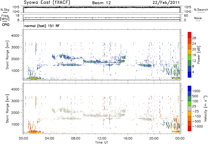The height and width of the screenshot is (144, 208).
Task: Click the velocity panel 'Slant Range [km]' label
Action: [x=7, y=109]
